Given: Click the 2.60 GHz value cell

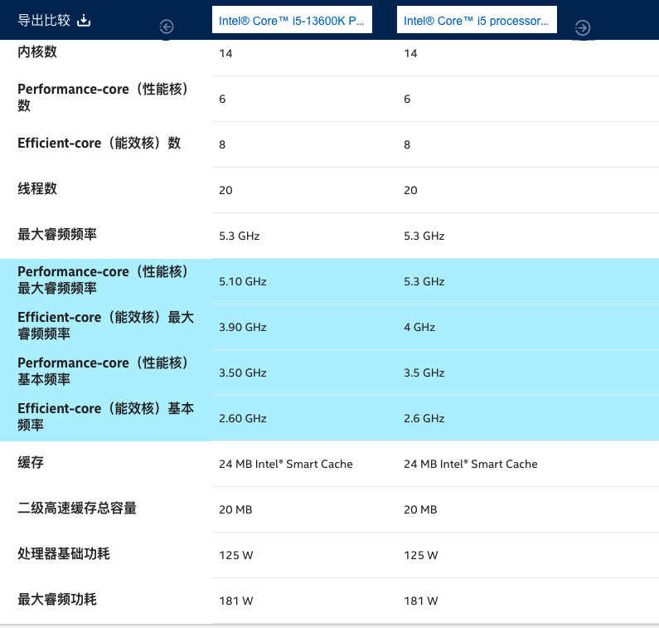Looking at the screenshot, I should click(243, 418).
